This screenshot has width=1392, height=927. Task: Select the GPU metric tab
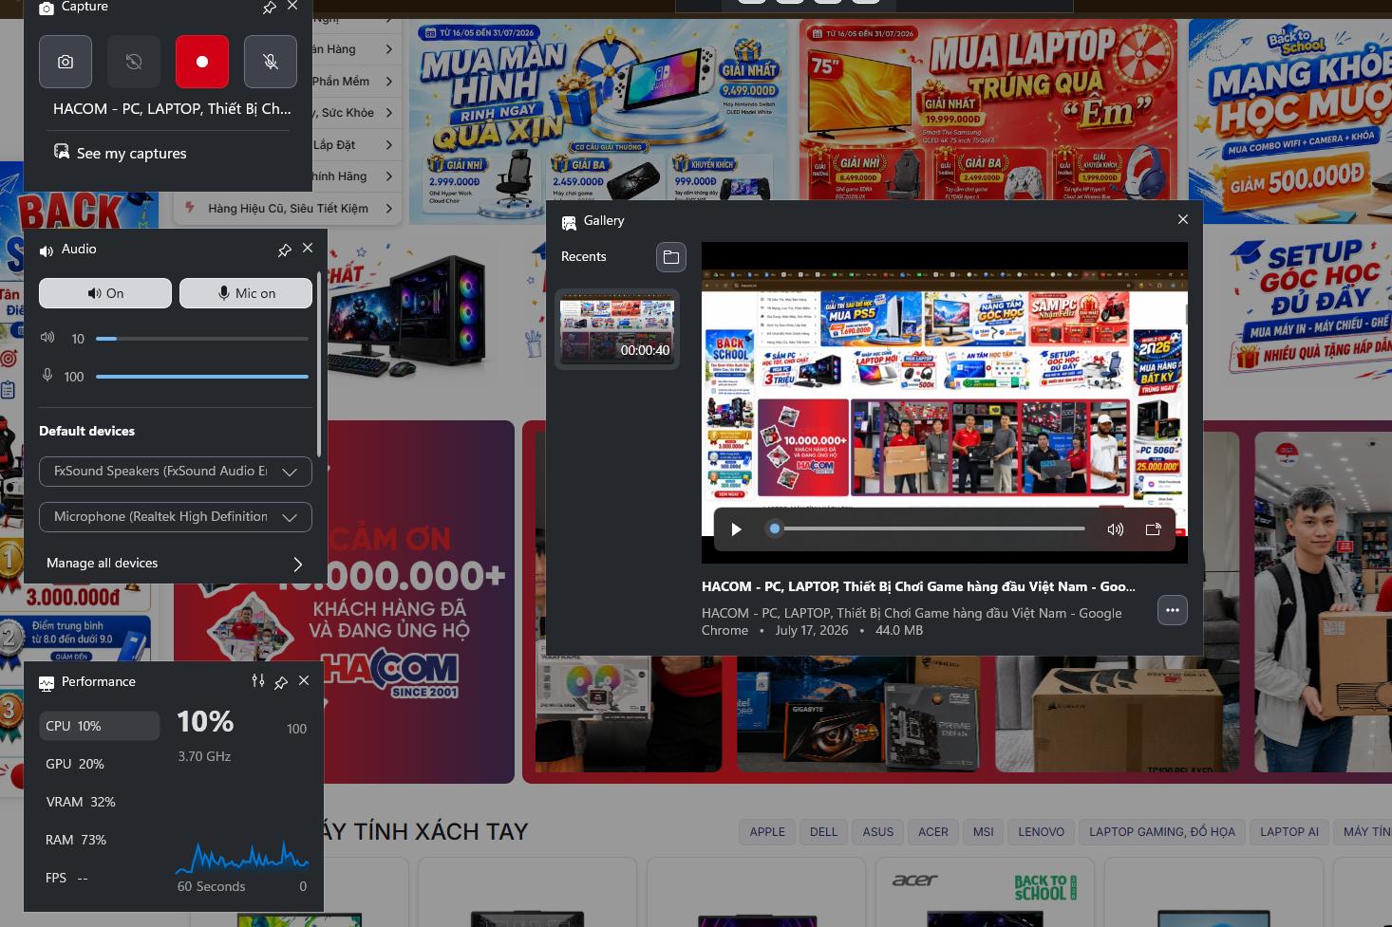coord(99,764)
